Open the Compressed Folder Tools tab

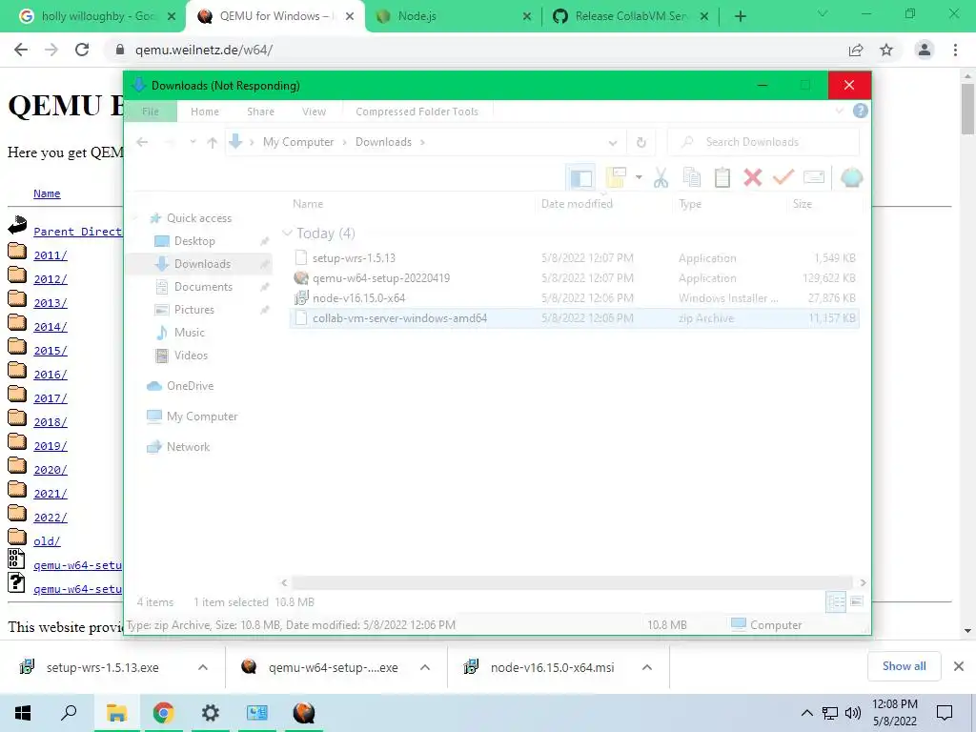(417, 112)
